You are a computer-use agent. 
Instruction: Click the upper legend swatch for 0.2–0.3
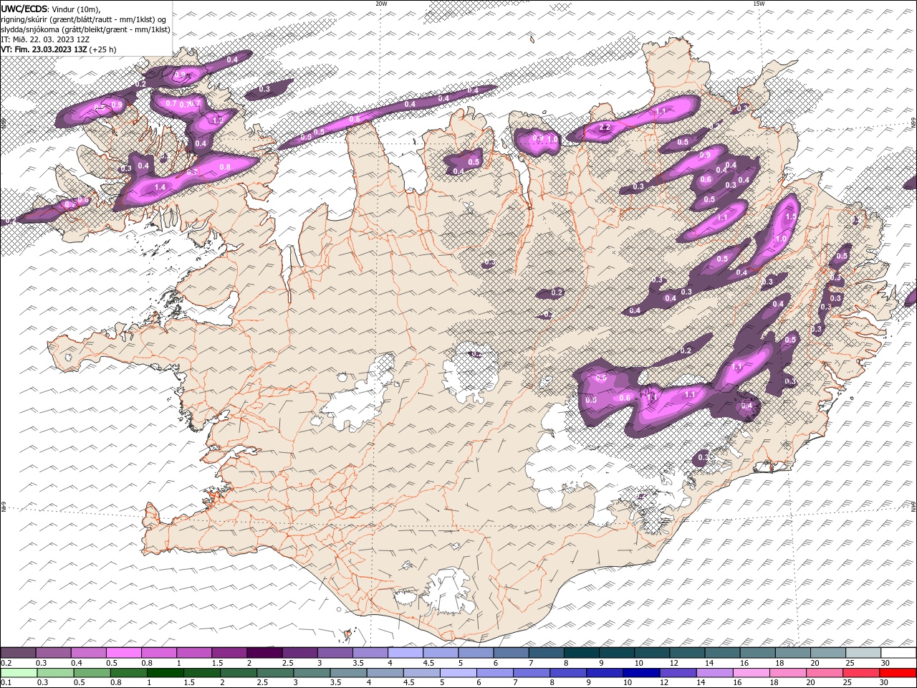pyautogui.click(x=19, y=653)
